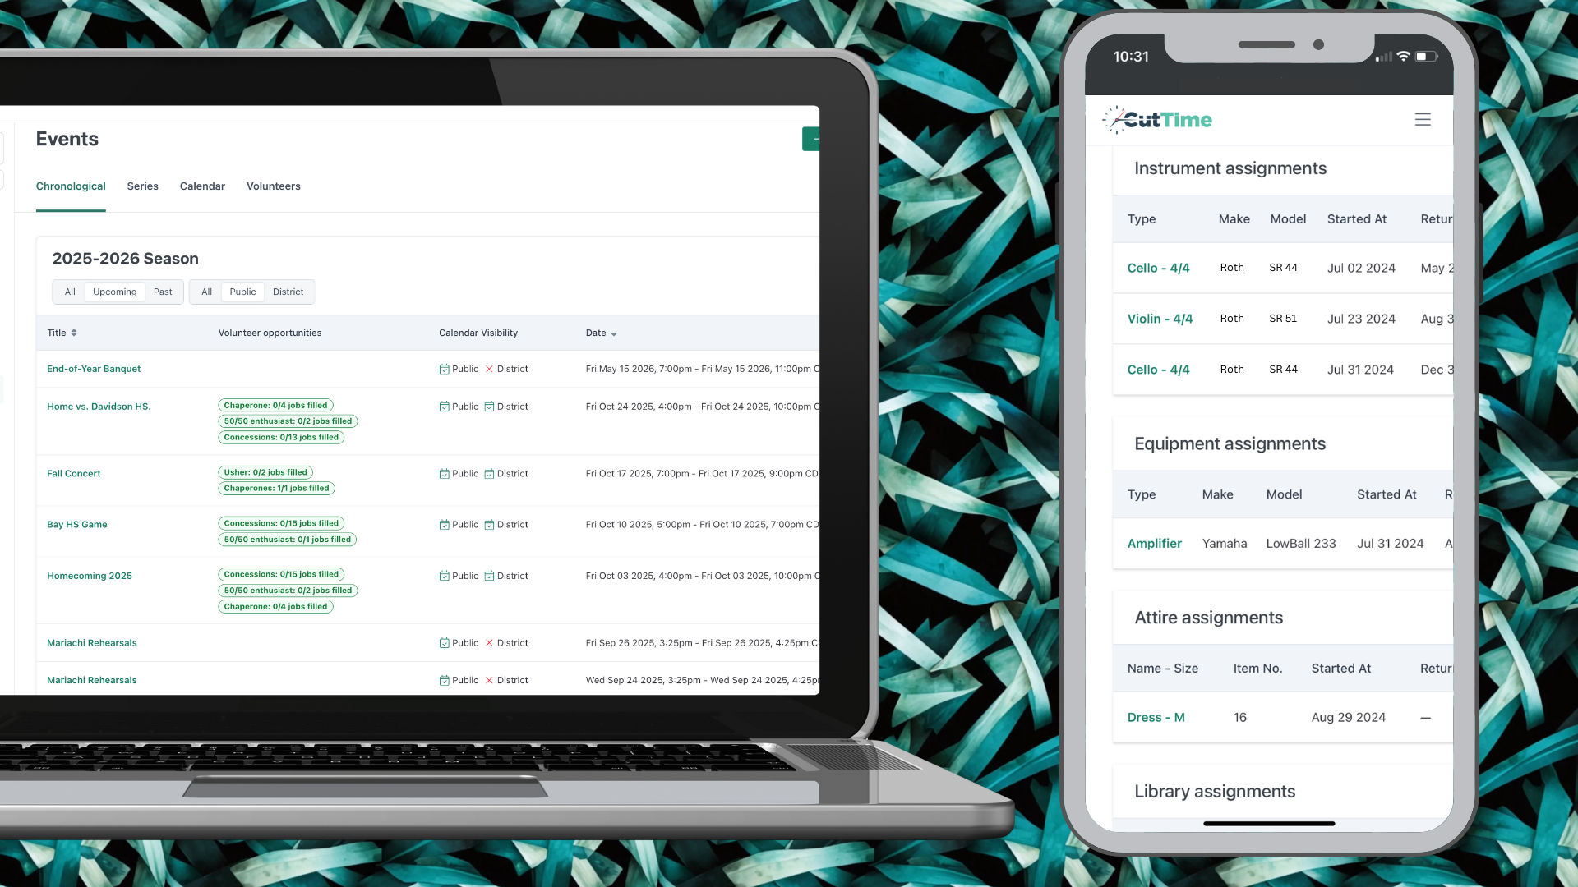The height and width of the screenshot is (887, 1578).
Task: Open the first Cello - 4/4 instrument record
Action: click(x=1158, y=268)
